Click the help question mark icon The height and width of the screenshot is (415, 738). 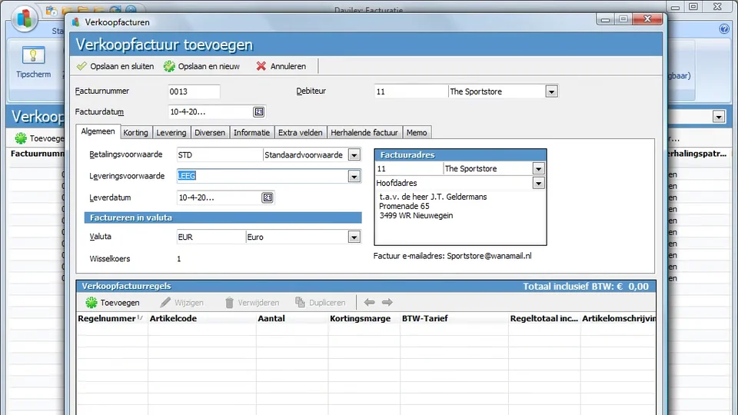(724, 29)
